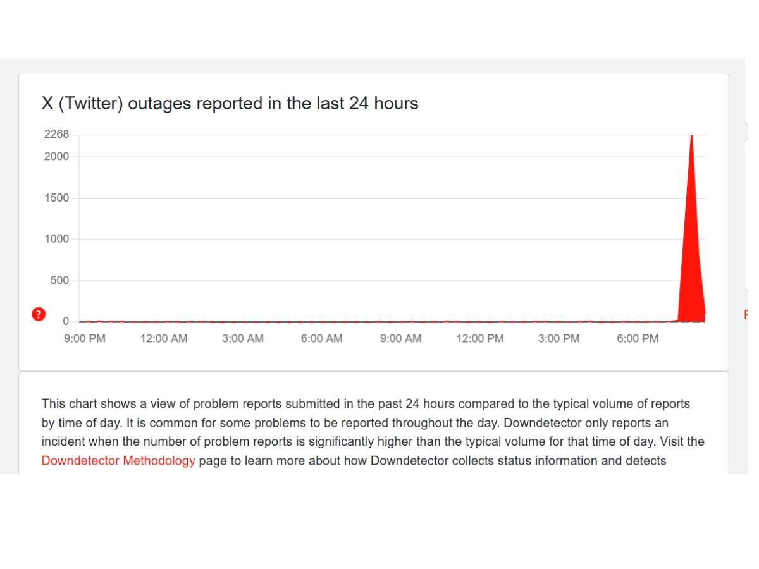The image size is (759, 569).
Task: Click the 9:00 AM time axis label
Action: 400,338
